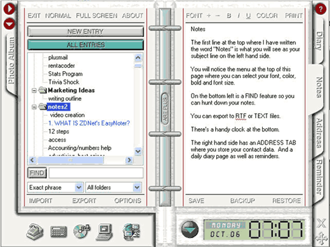Open the FONT menu
The width and height of the screenshot is (330, 247).
coord(194,16)
